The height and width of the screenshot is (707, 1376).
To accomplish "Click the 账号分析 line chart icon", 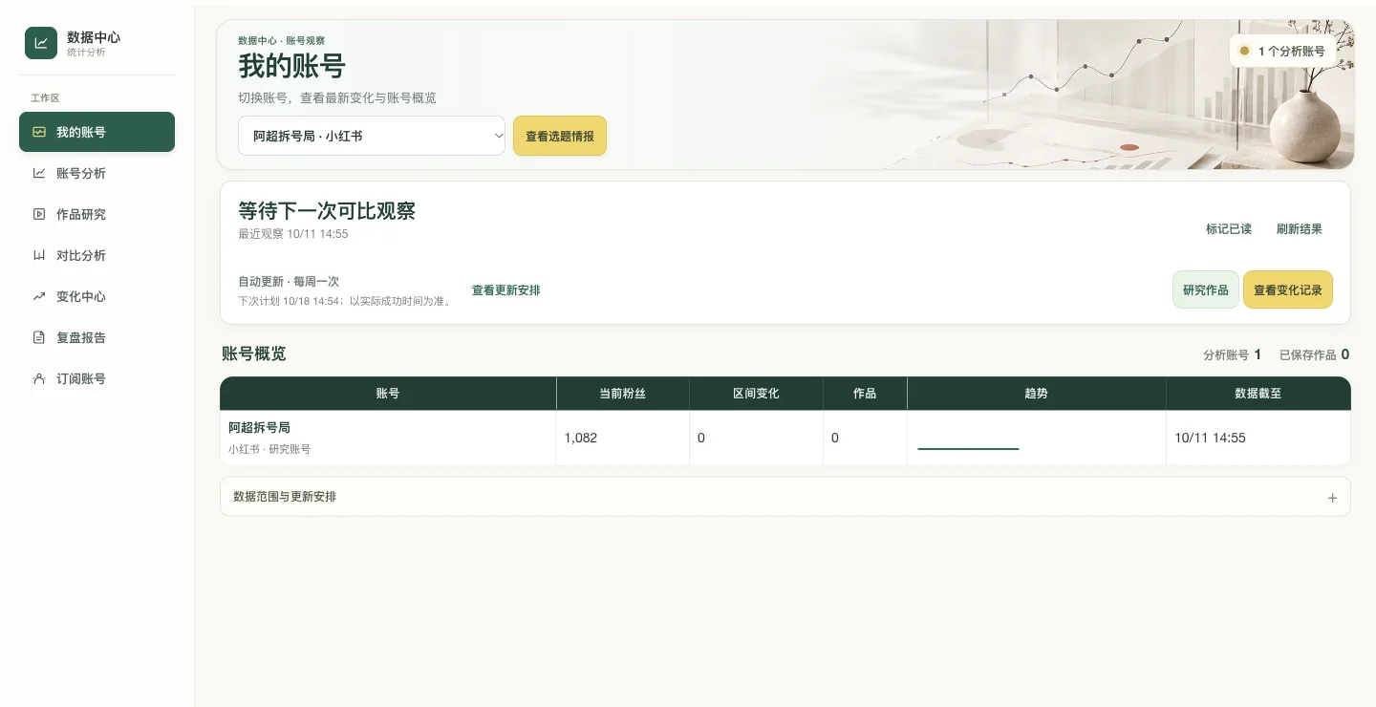I will 39,173.
